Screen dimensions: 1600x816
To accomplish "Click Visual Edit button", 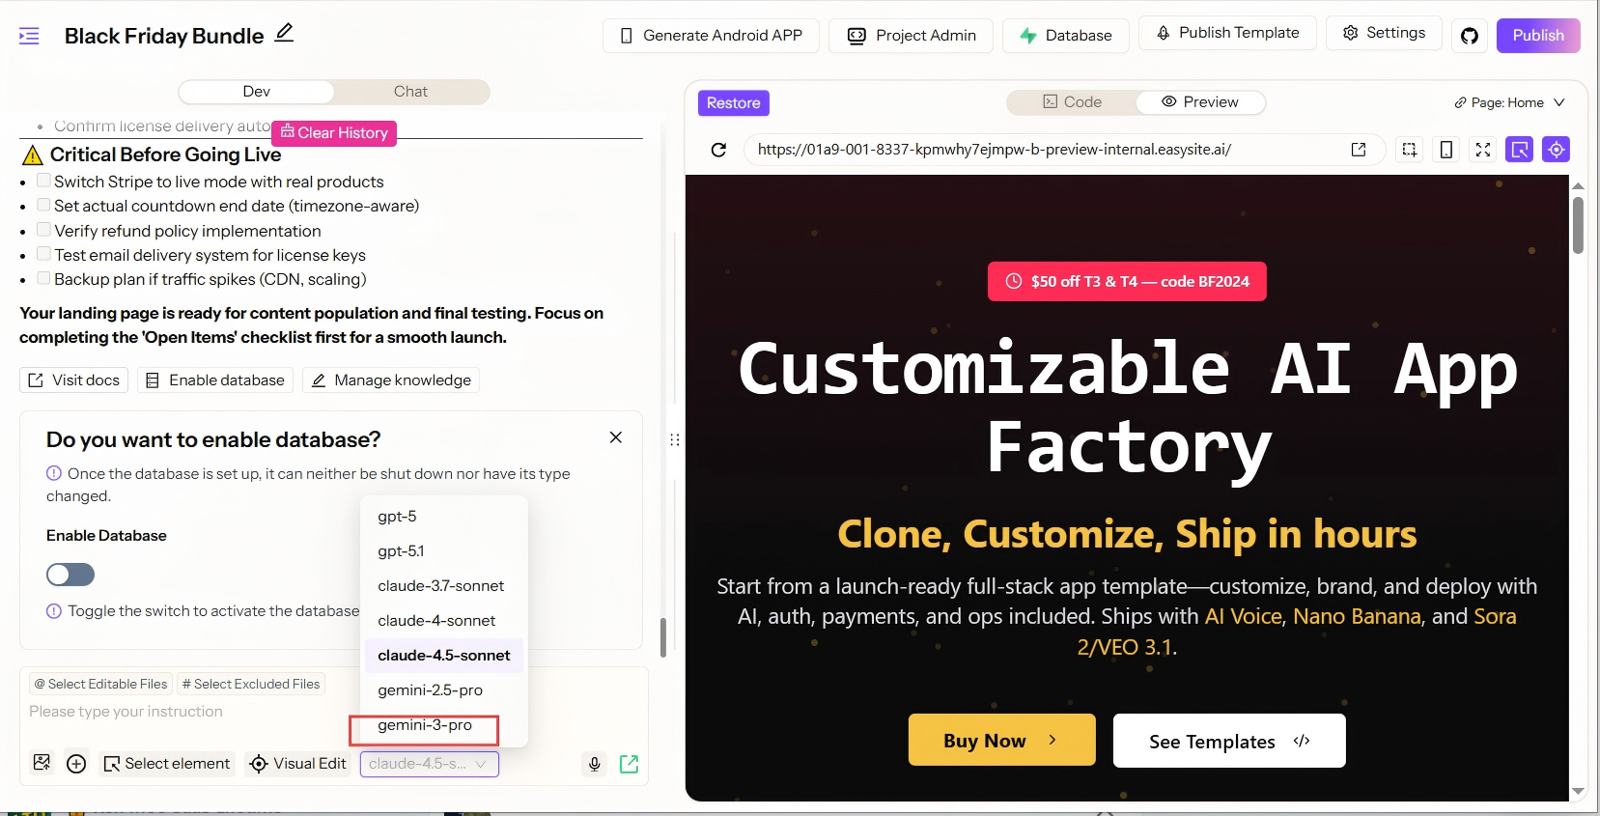I will click(x=297, y=764).
